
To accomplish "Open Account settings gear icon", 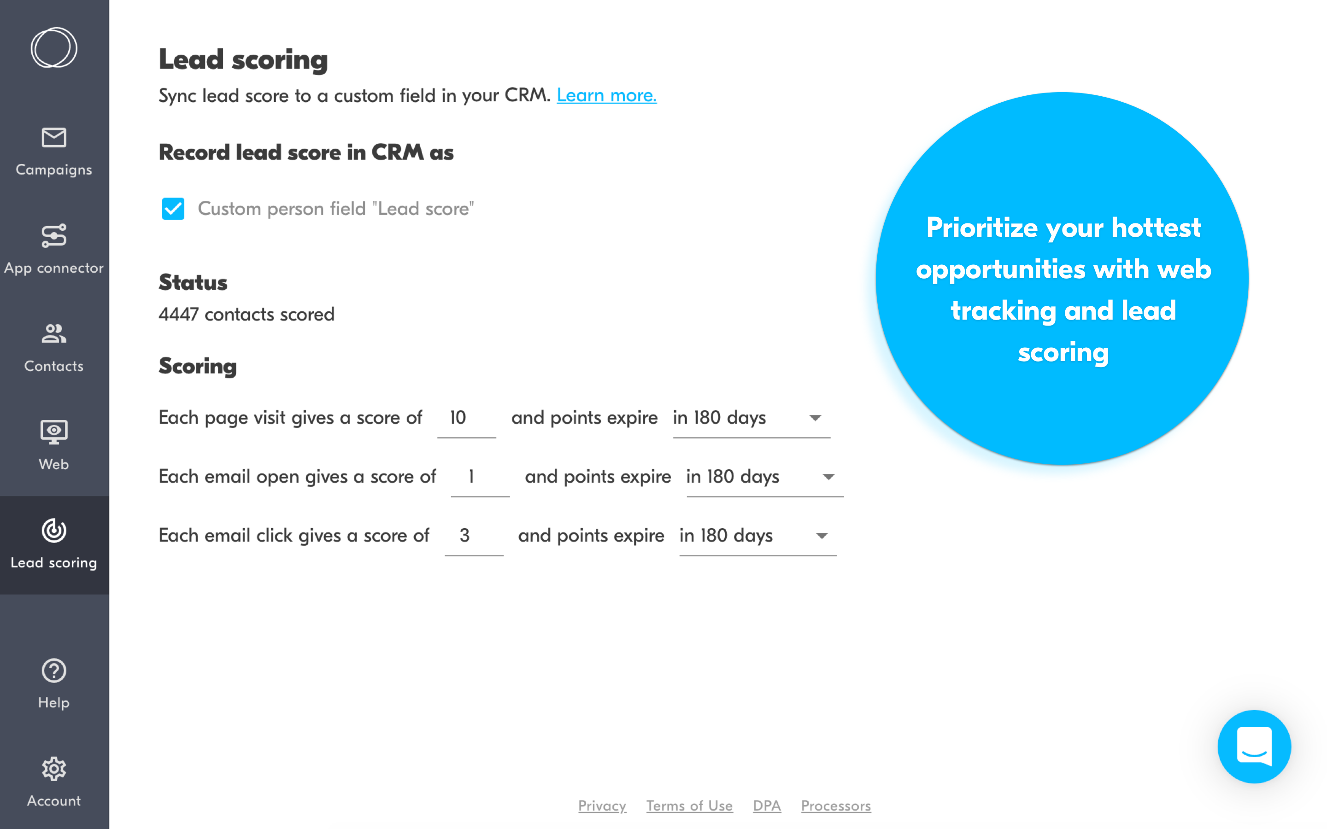I will pos(54,769).
